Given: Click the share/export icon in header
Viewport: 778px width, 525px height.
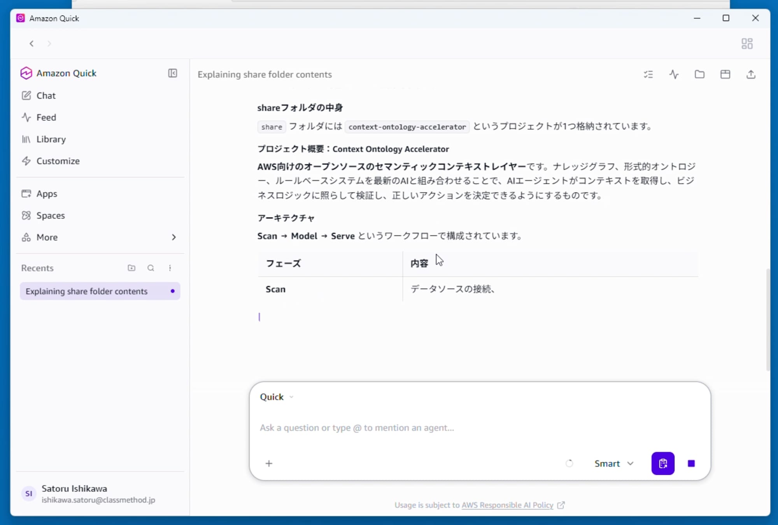Looking at the screenshot, I should coord(751,74).
